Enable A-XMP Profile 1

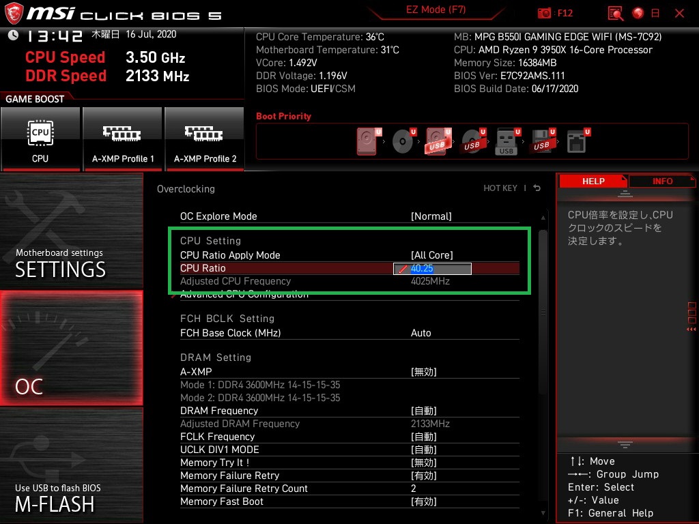[x=123, y=139]
